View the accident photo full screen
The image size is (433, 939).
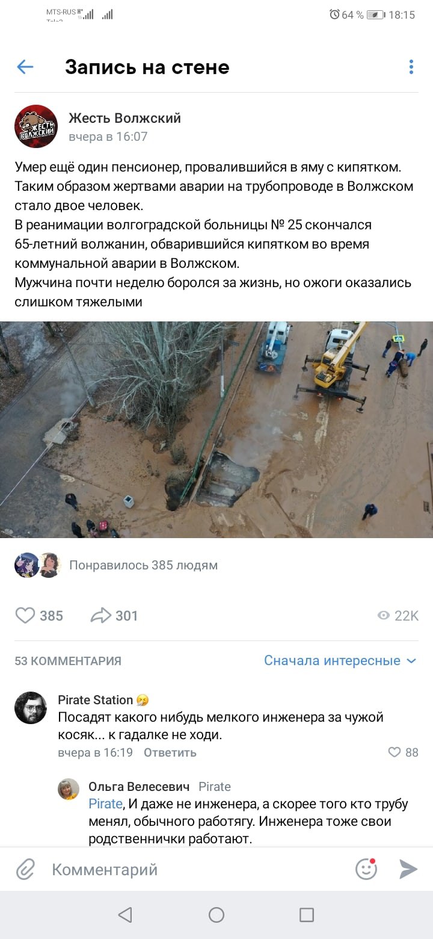[216, 430]
